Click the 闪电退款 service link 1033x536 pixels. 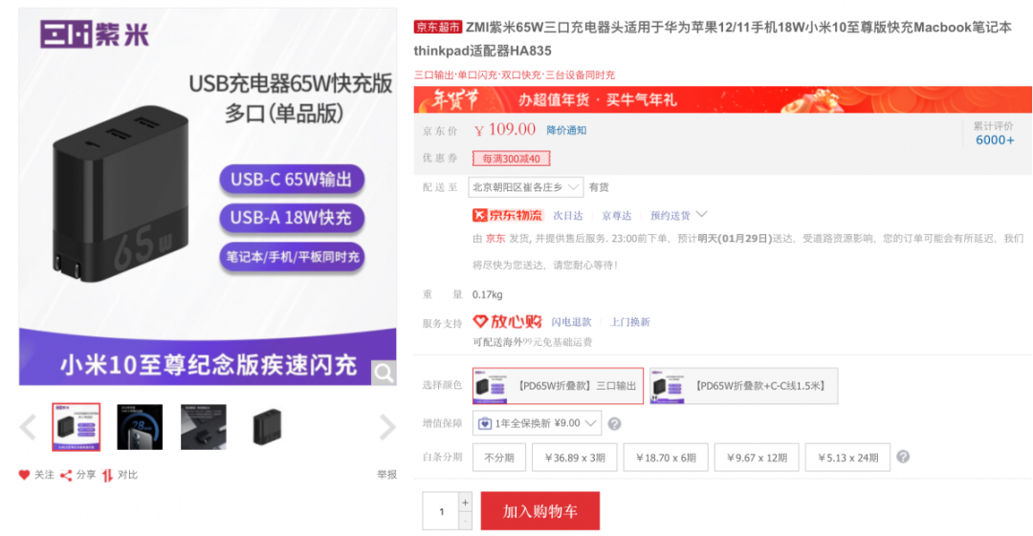point(571,322)
